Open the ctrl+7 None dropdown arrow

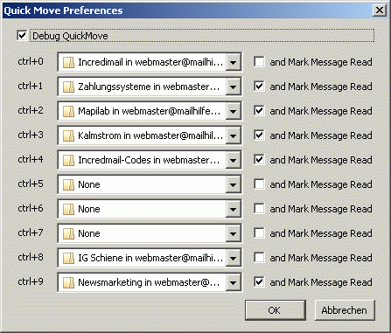[233, 233]
